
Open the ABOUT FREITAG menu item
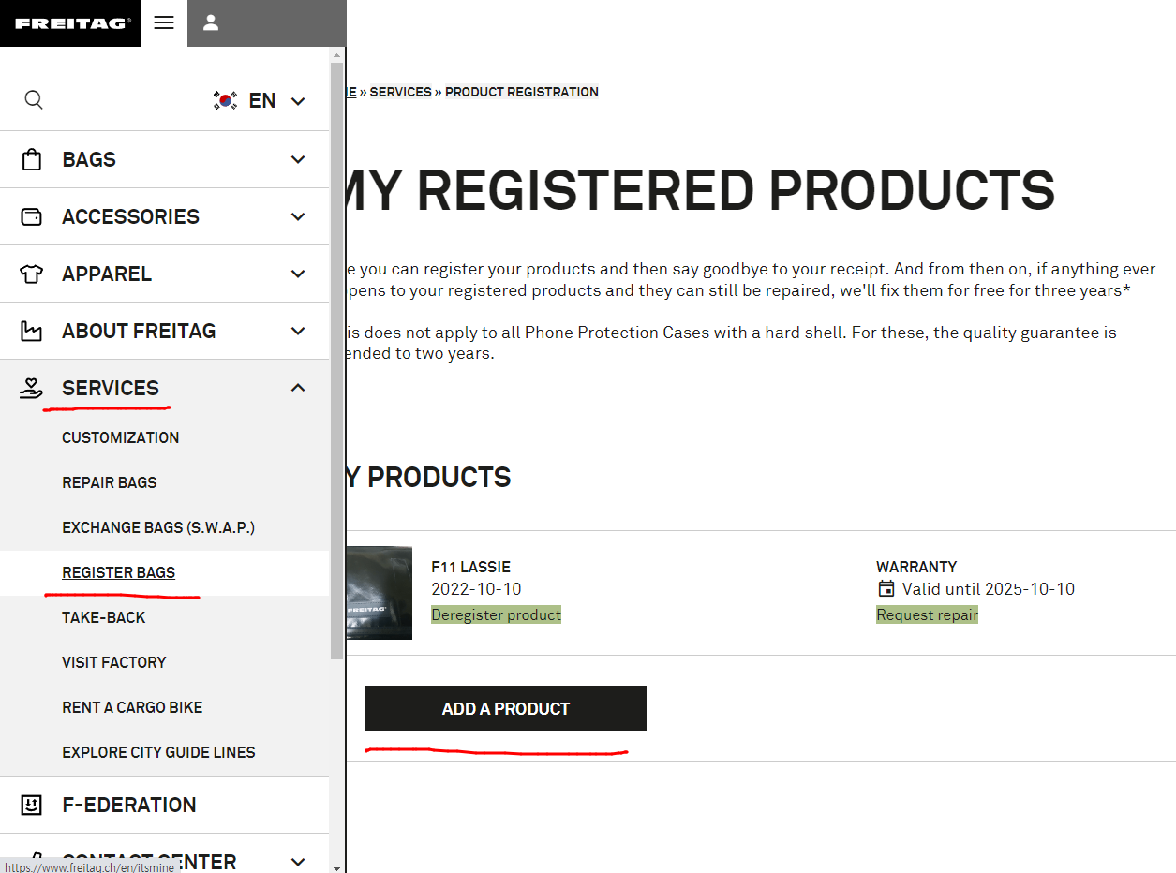click(x=139, y=331)
